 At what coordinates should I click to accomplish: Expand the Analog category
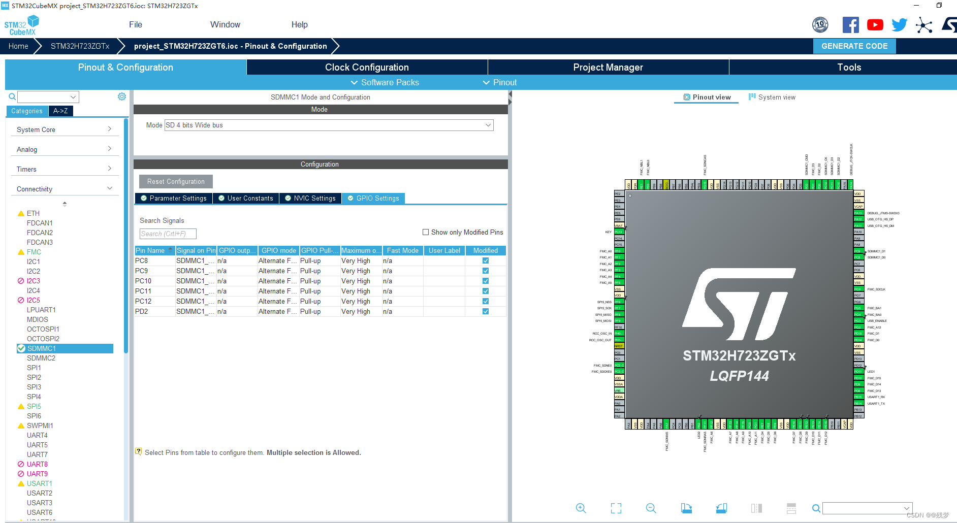click(x=65, y=149)
